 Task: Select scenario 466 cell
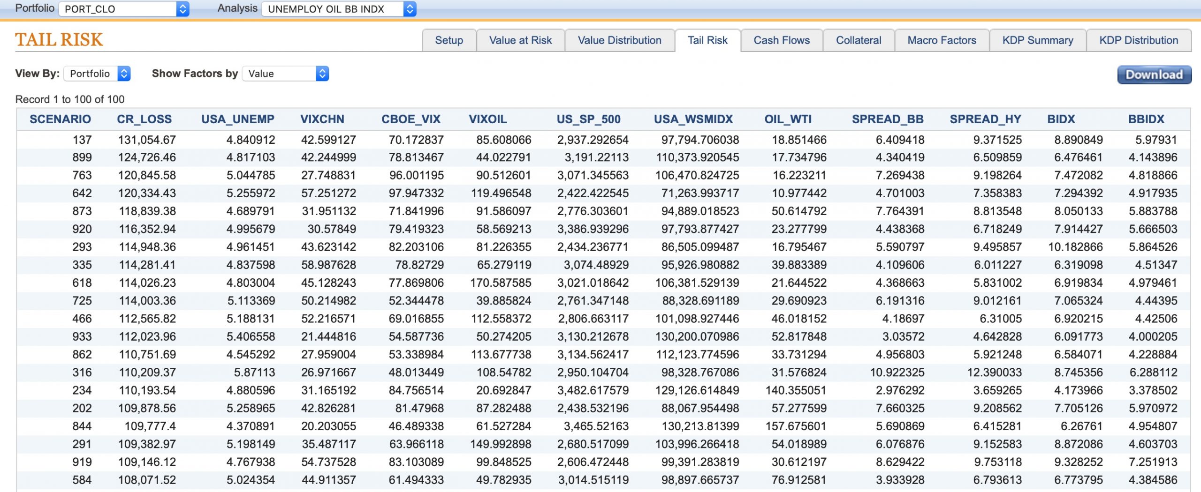pyautogui.click(x=82, y=319)
